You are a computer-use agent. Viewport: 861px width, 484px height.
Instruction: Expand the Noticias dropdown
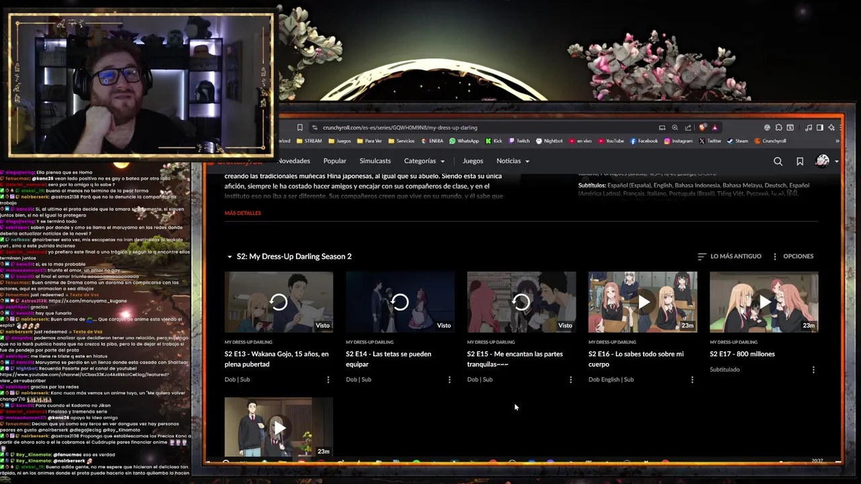tap(513, 161)
